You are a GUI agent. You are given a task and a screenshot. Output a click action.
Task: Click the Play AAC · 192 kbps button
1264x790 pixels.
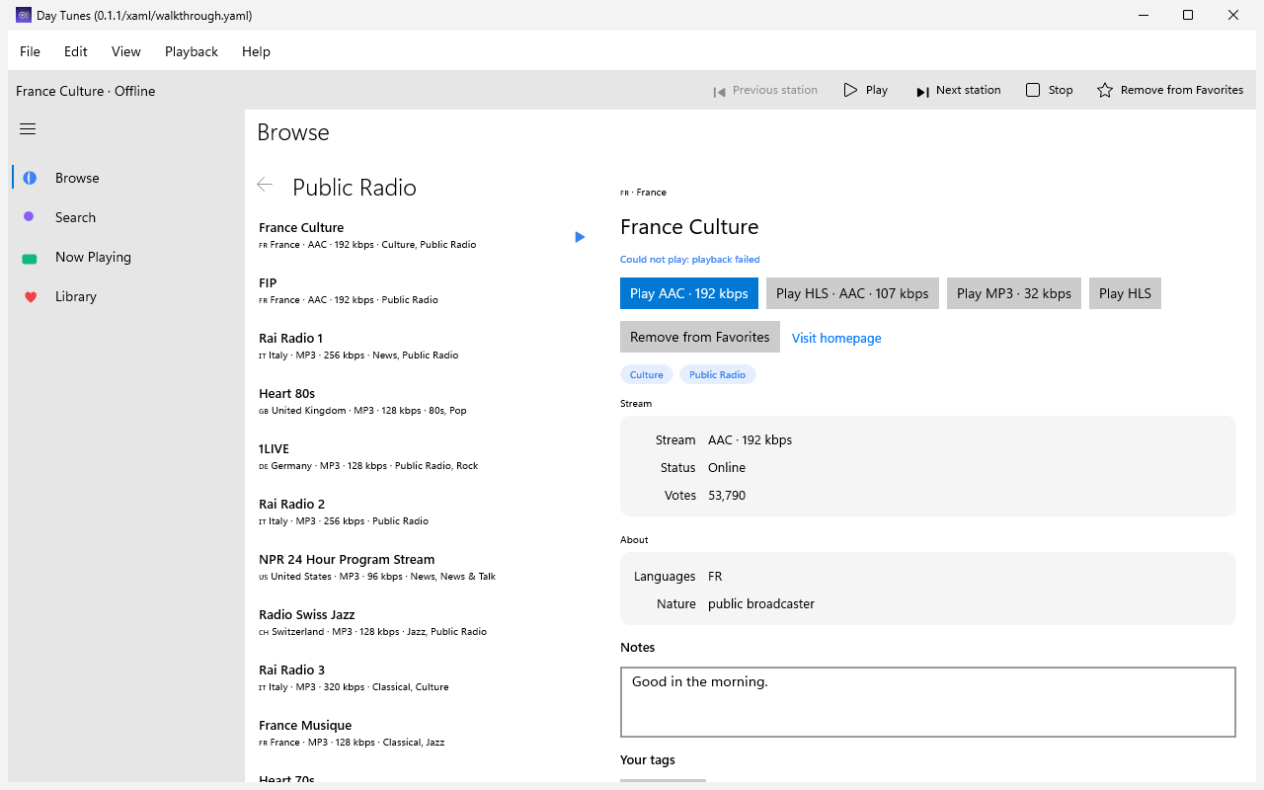[689, 293]
